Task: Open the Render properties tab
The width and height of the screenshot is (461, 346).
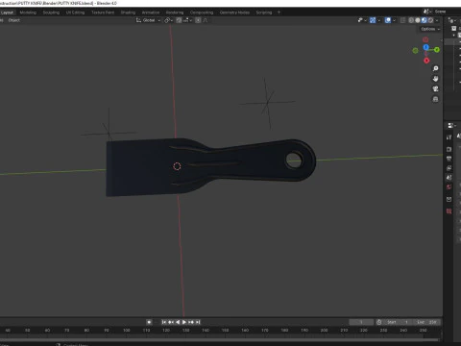Action: 449,149
